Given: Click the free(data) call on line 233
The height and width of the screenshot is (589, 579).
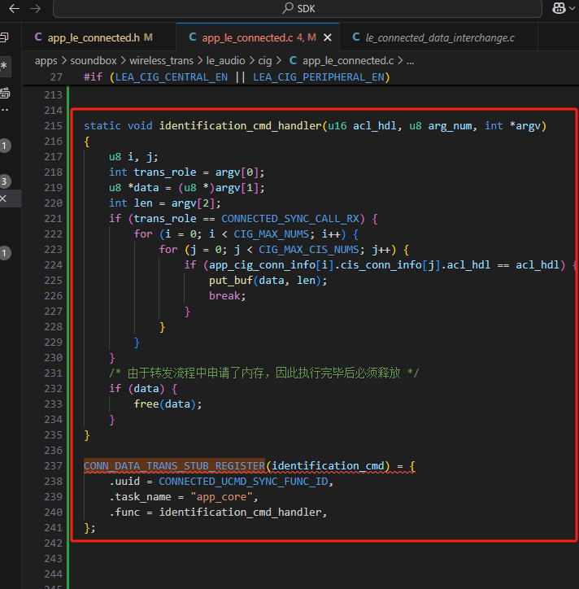Looking at the screenshot, I should click(168, 404).
